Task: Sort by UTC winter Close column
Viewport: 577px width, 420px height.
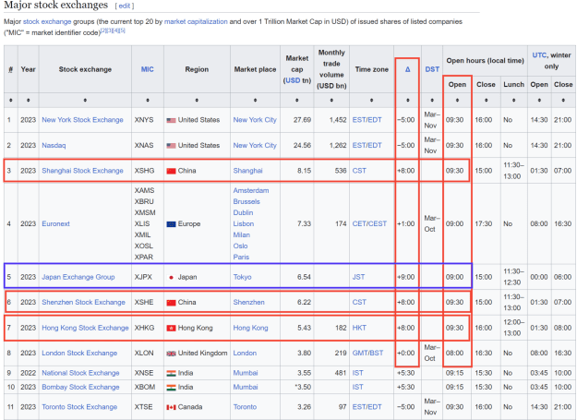Action: (x=563, y=100)
